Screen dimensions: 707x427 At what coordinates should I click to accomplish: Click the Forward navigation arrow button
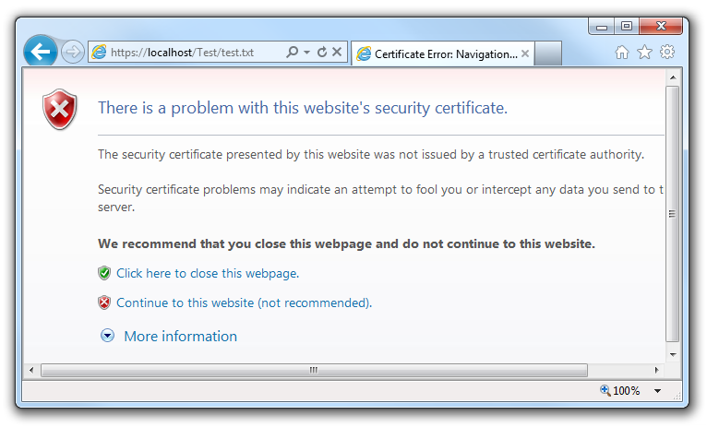(73, 53)
